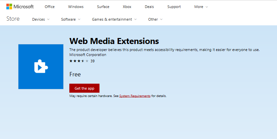Image resolution: width=277 pixels, height=139 pixels.
Task: Open the System Requirements link
Action: [x=135, y=96]
